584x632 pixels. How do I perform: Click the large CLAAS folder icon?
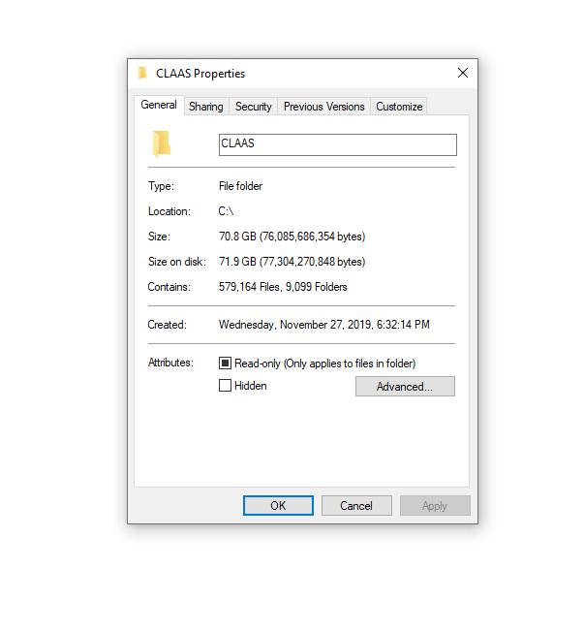click(x=162, y=143)
